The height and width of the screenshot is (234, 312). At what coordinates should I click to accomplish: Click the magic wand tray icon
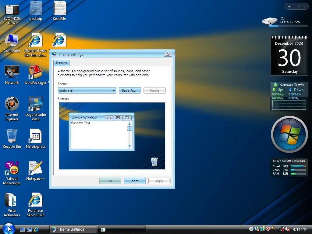click(x=273, y=229)
